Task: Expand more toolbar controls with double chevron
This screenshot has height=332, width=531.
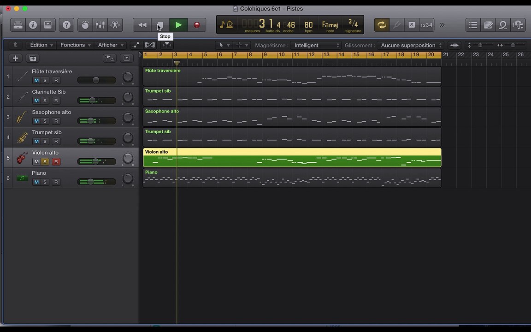Action: pyautogui.click(x=442, y=25)
